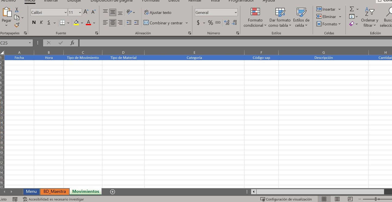Click the Fill down icon

[x=352, y=17]
